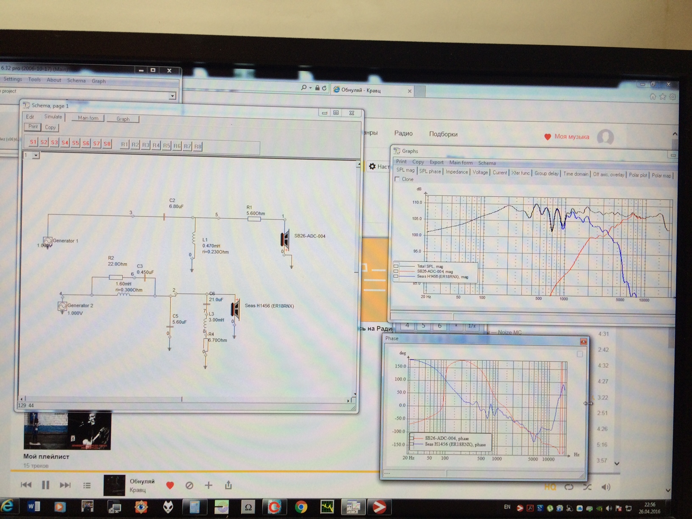Toggle HQ audio quality in player

tap(550, 487)
